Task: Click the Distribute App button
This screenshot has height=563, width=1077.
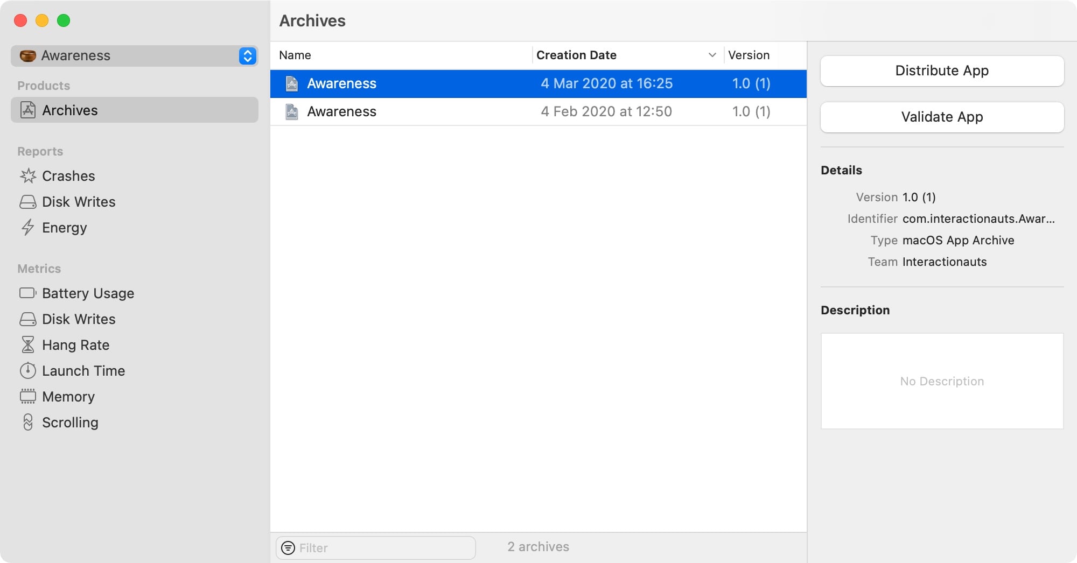Action: coord(942,71)
